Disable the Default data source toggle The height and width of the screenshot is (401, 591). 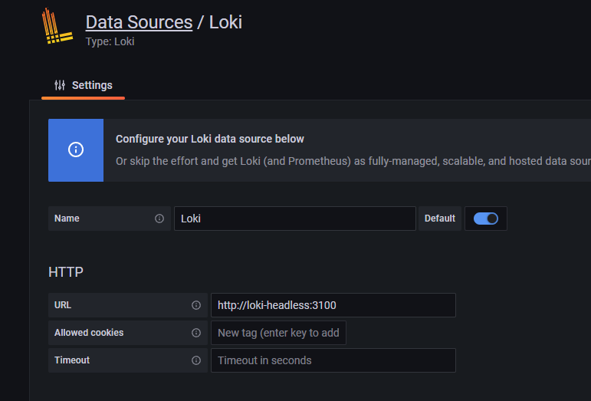(486, 219)
